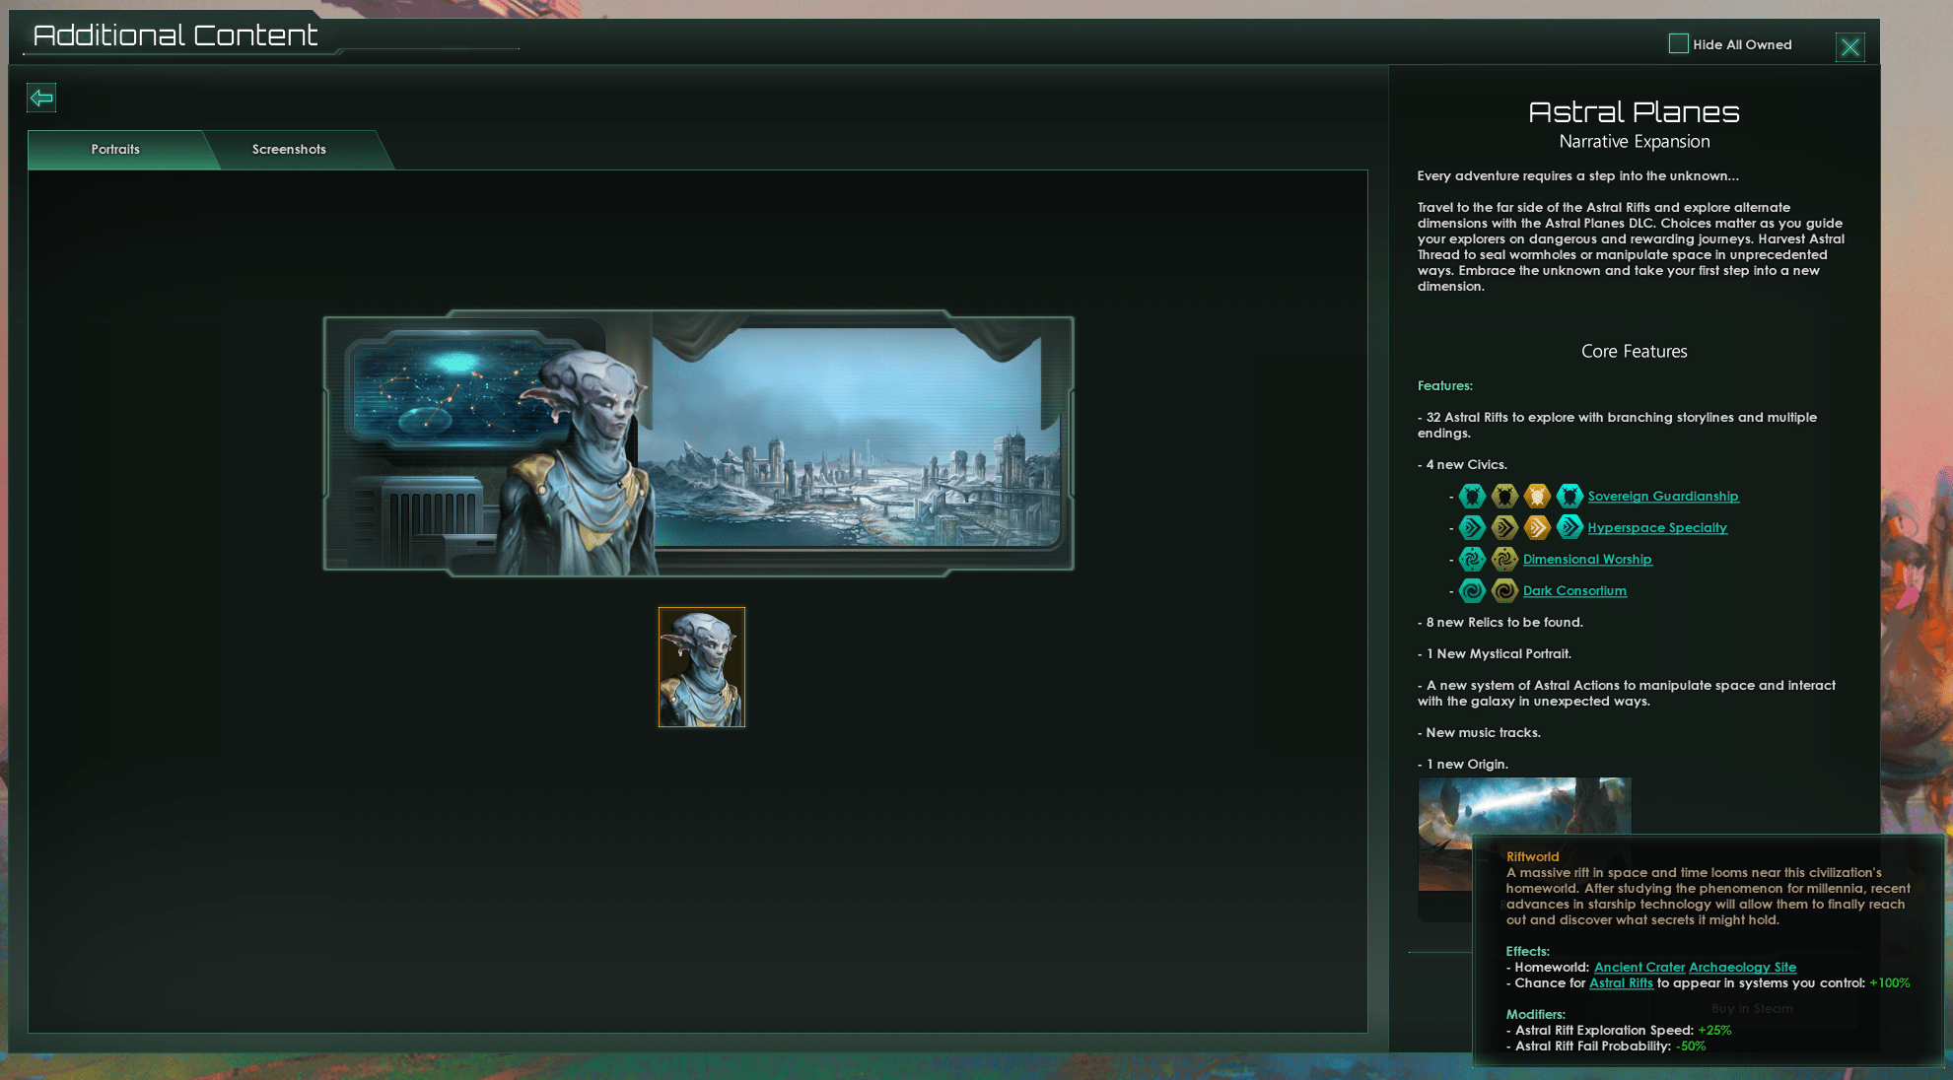Click the Core Features heading
1953x1080 pixels.
pos(1634,351)
